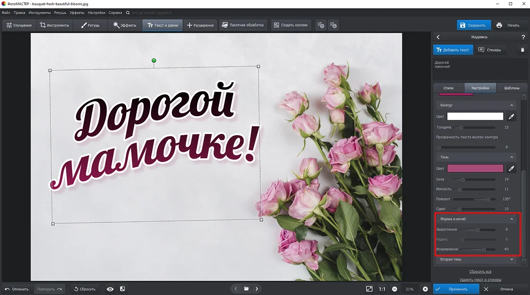Click fit to screen icon

pos(369,289)
